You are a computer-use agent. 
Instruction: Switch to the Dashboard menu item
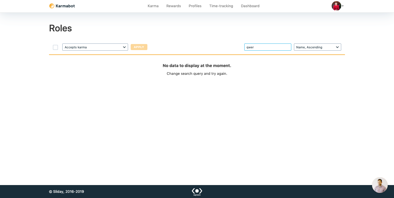click(x=250, y=6)
